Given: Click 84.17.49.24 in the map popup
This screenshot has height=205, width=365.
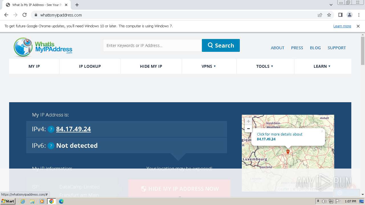Looking at the screenshot, I should point(266,139).
